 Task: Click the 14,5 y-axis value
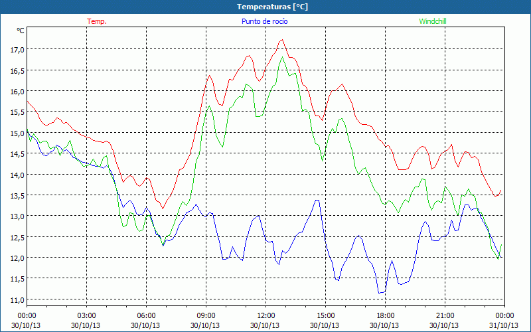18,154
